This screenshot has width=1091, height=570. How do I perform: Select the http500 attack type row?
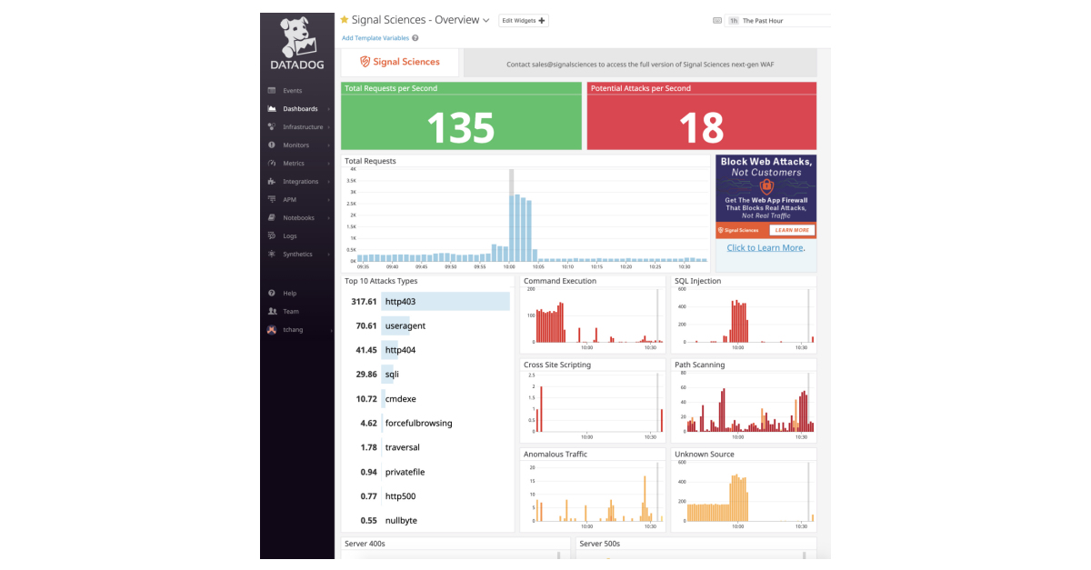tap(425, 496)
